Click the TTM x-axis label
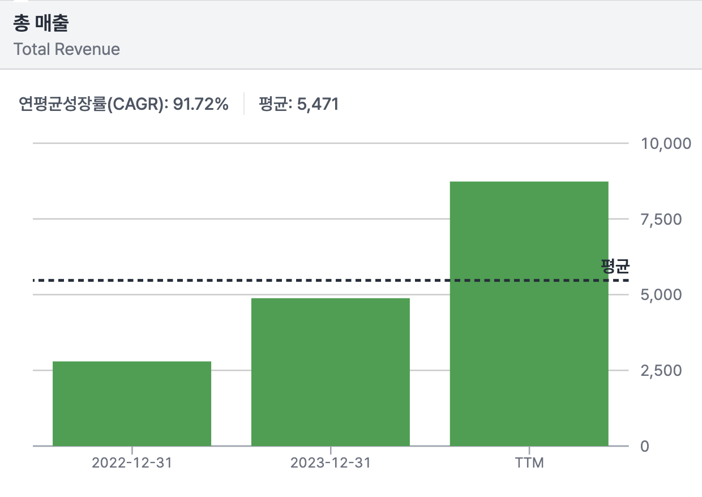The width and height of the screenshot is (702, 497). point(529,463)
